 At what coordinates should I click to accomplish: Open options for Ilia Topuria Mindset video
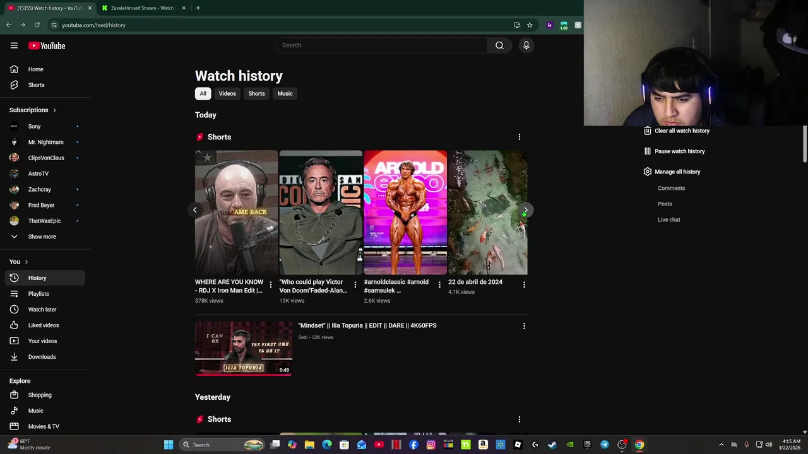pos(524,326)
